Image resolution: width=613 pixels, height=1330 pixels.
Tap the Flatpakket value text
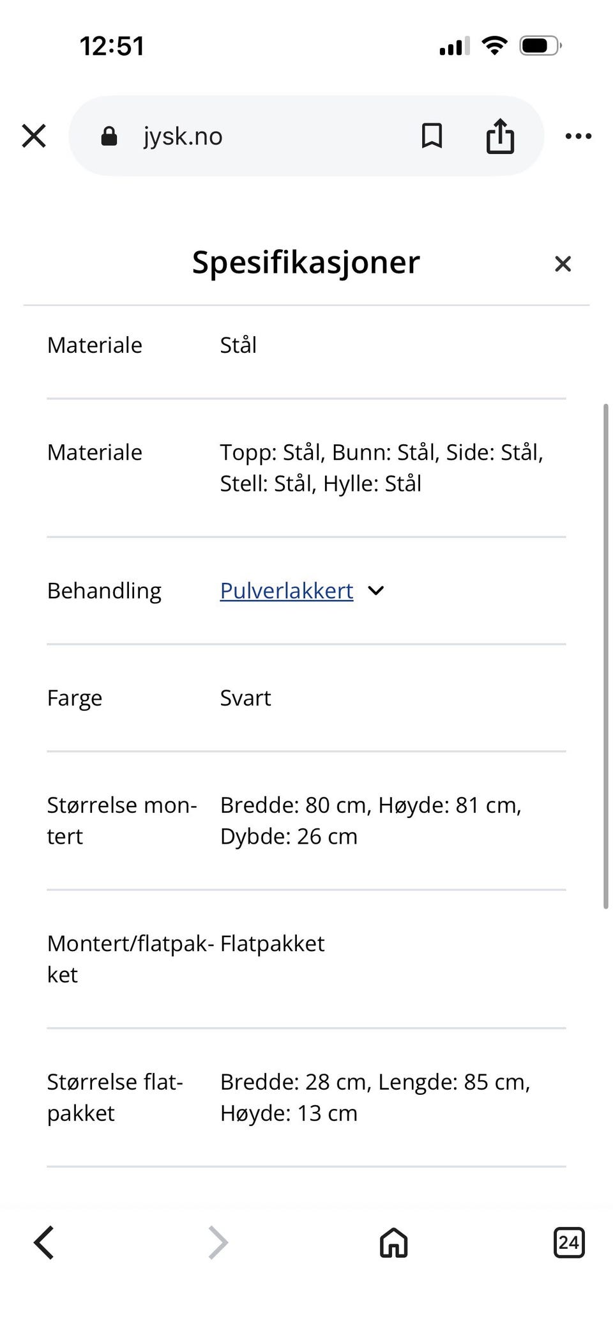(x=272, y=943)
